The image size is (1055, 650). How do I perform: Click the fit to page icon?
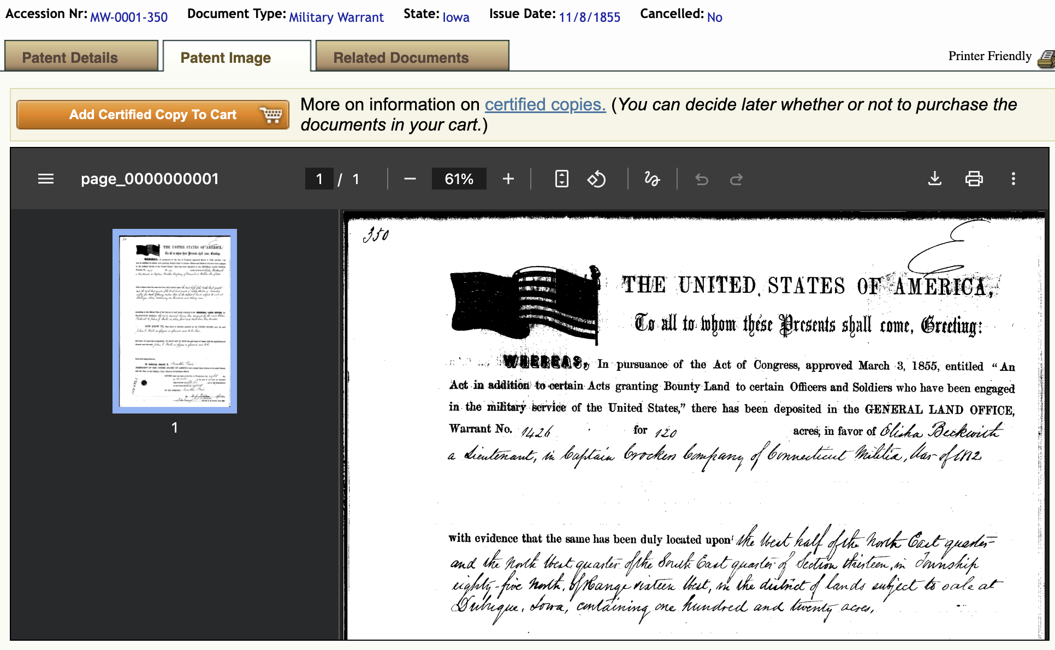(x=562, y=179)
